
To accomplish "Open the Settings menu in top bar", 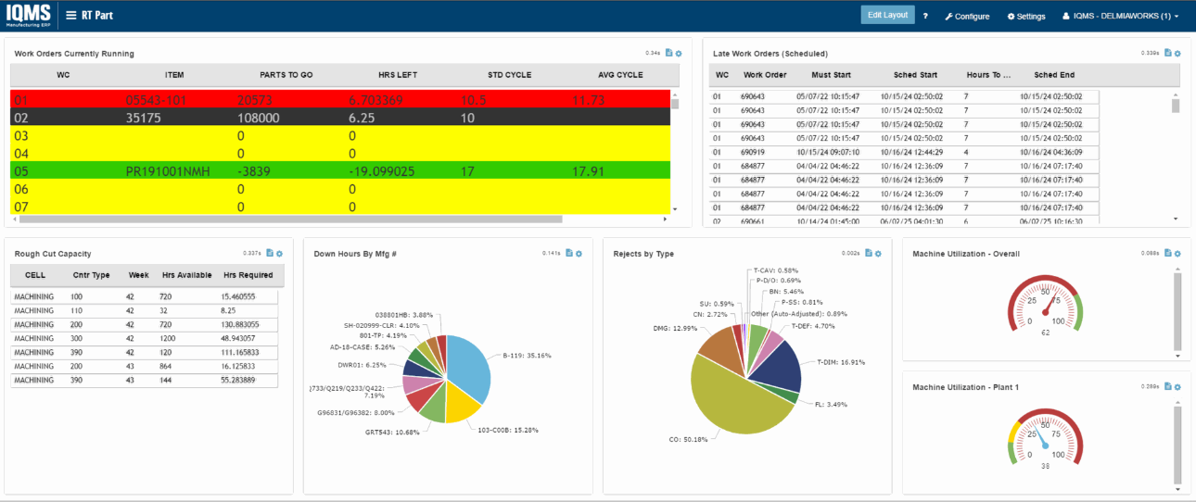I will (x=1026, y=17).
